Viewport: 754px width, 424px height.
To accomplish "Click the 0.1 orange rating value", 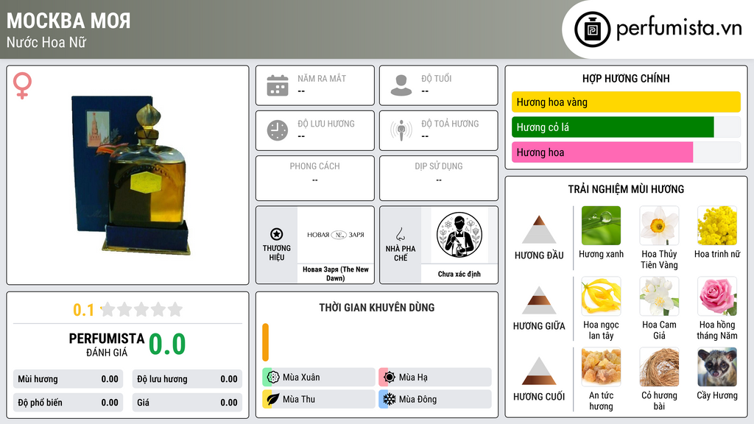I will pyautogui.click(x=84, y=310).
